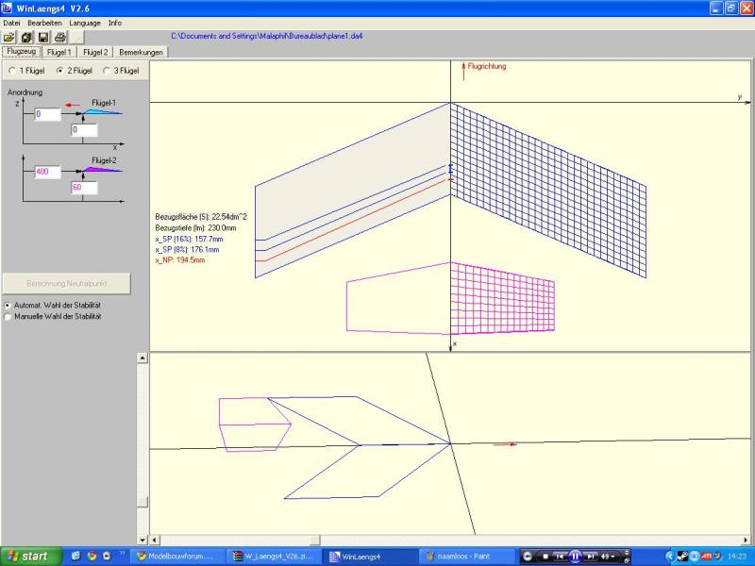The height and width of the screenshot is (566, 755).
Task: Click the WinLaengs4 taskbar button
Action: tap(369, 557)
